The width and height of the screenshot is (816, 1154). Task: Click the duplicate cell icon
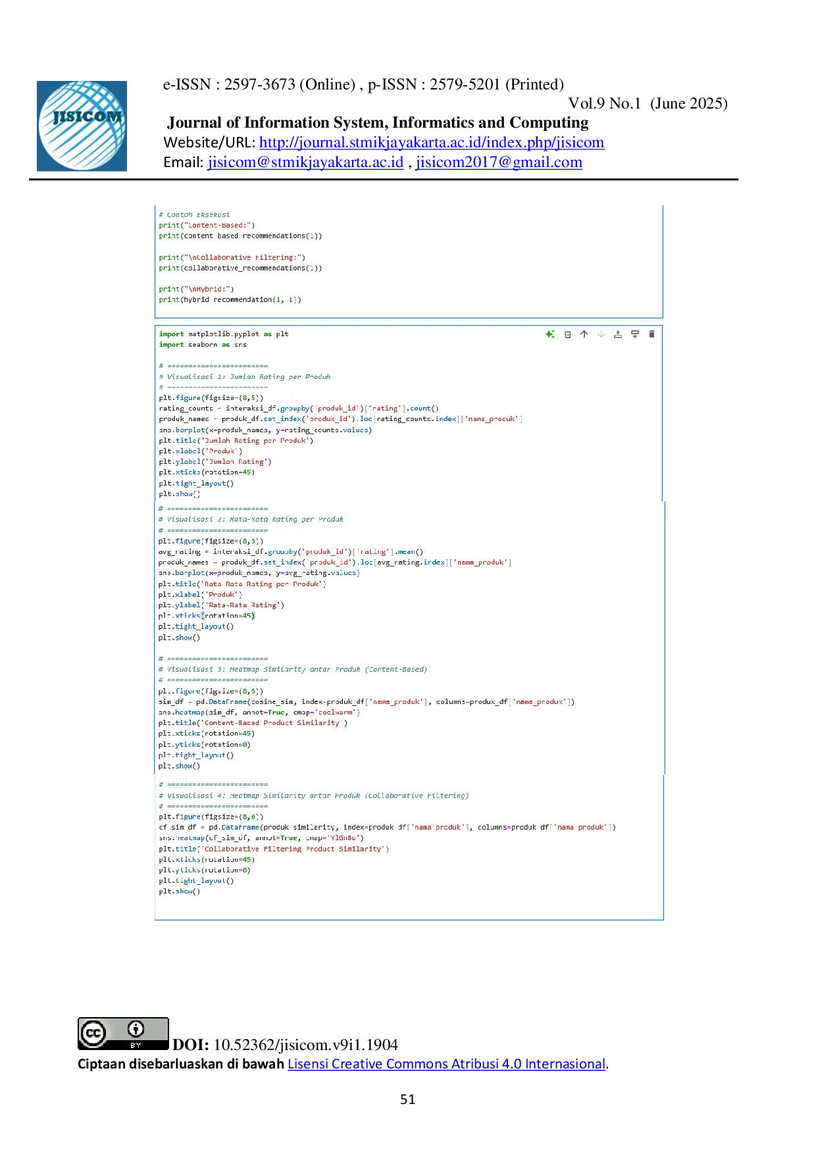567,334
